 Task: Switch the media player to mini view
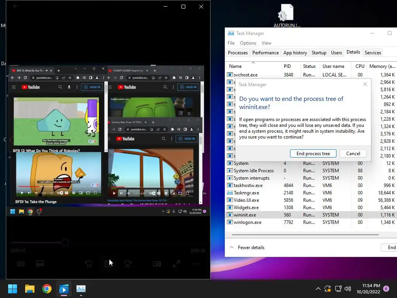tap(157, 264)
